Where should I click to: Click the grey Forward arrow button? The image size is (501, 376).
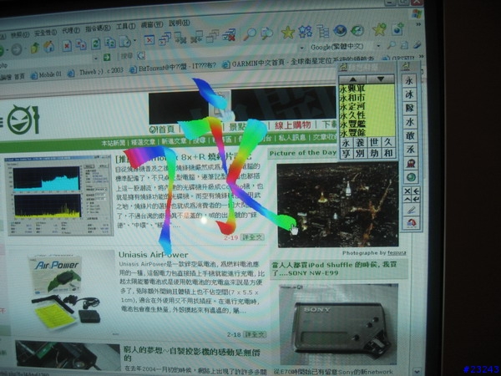click(17, 49)
